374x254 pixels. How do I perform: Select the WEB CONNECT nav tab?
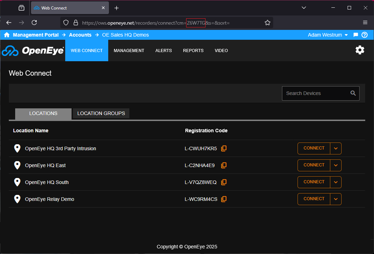(87, 50)
